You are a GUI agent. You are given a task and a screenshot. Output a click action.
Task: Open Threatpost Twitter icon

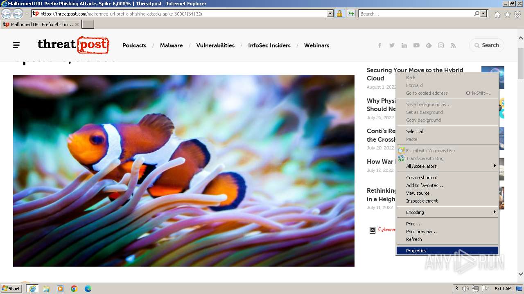click(x=392, y=45)
